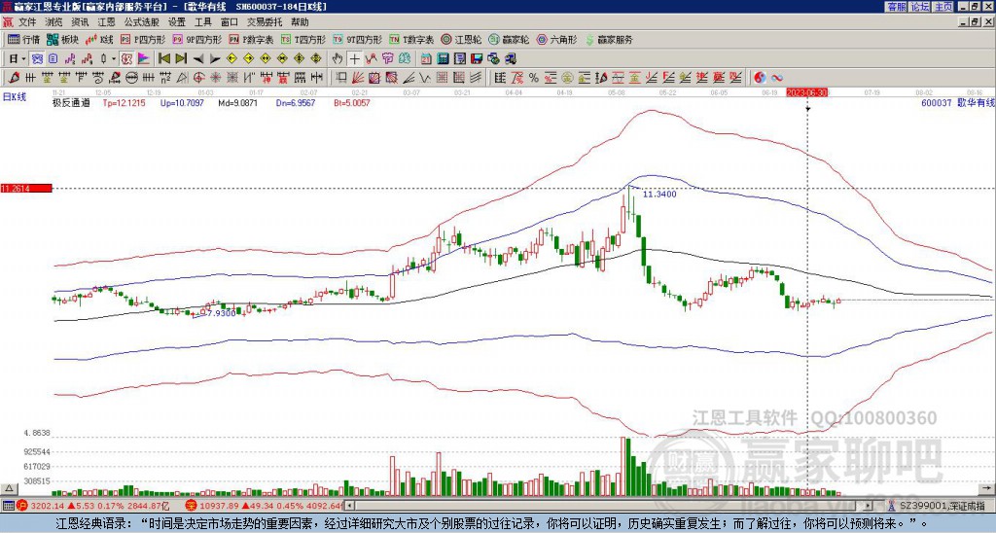Toggle the crosshair cursor tool
Screen dimensions: 996x533
click(x=354, y=58)
